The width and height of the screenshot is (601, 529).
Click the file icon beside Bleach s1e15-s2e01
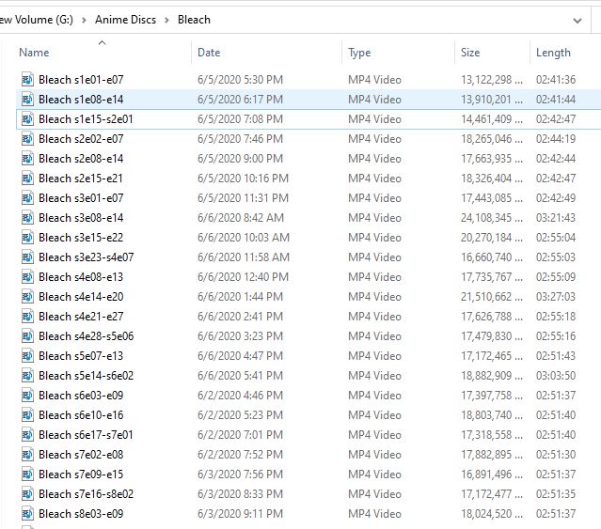pos(27,119)
